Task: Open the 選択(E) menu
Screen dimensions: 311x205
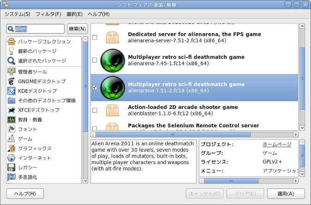Action: [x=74, y=14]
